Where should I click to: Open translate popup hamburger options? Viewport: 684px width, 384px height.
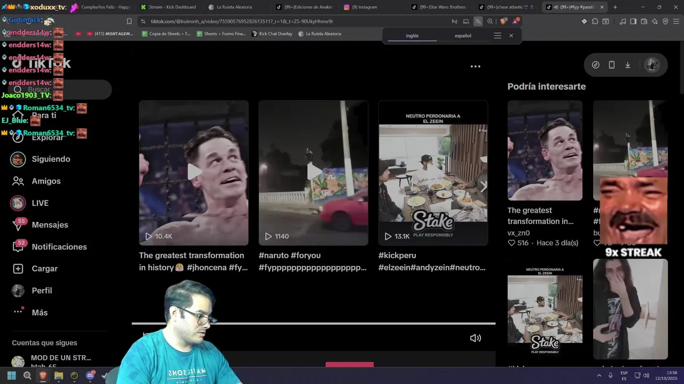coord(498,36)
